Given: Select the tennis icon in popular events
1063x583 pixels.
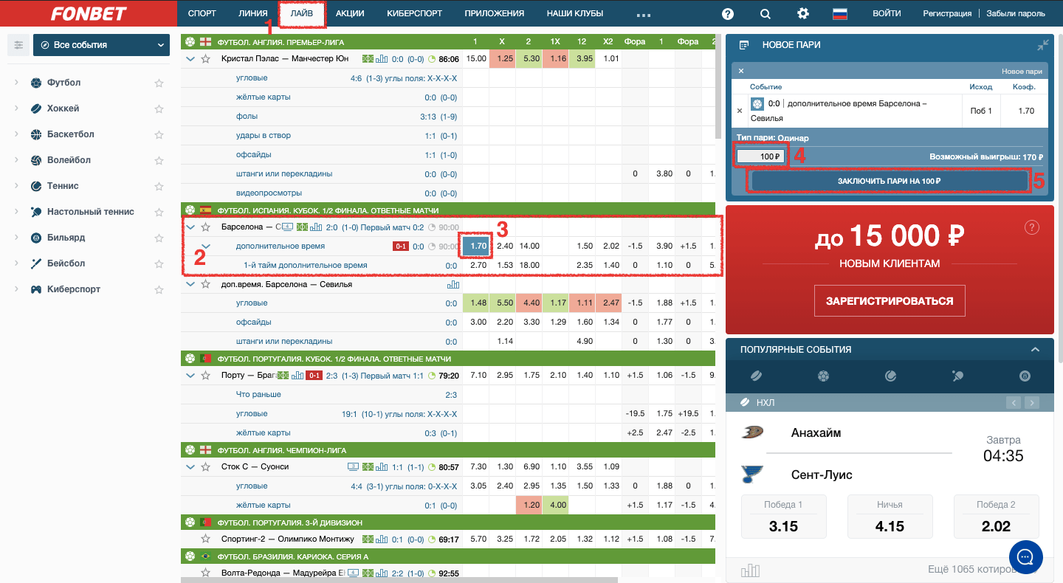Looking at the screenshot, I should pyautogui.click(x=890, y=376).
